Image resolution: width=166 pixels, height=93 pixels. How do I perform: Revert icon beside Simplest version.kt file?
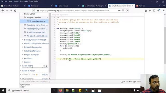point(47,21)
